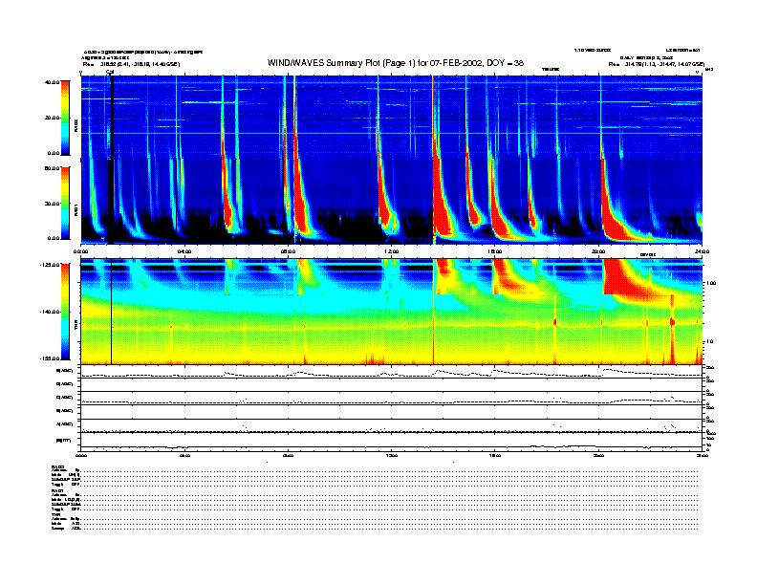This screenshot has width=757, height=585.
Task: Click the TNR color scale bar
Action: pos(65,312)
